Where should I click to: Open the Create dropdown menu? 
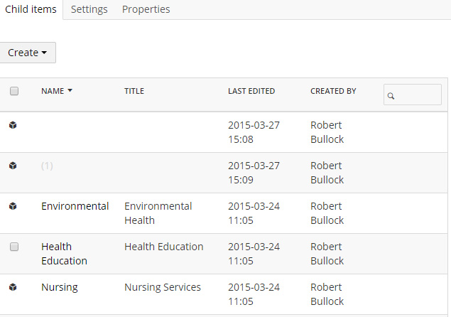(x=27, y=53)
